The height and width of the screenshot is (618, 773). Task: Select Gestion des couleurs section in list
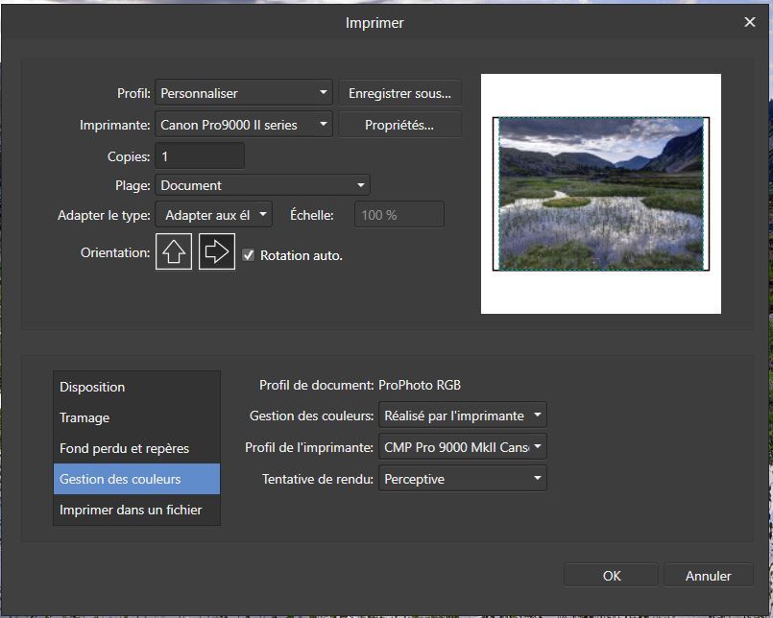tap(136, 479)
